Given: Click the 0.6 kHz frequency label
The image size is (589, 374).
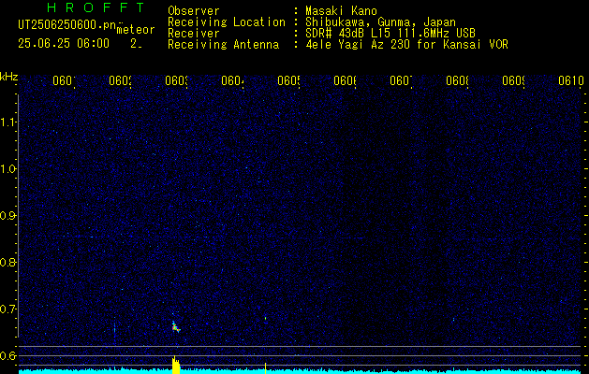Looking at the screenshot, I should (x=8, y=355).
